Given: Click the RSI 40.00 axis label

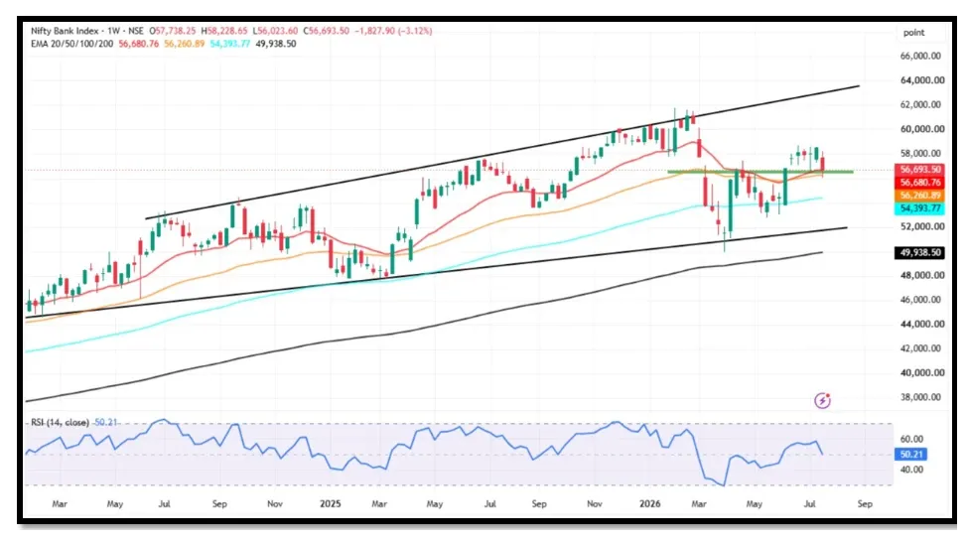Looking at the screenshot, I should pos(911,470).
